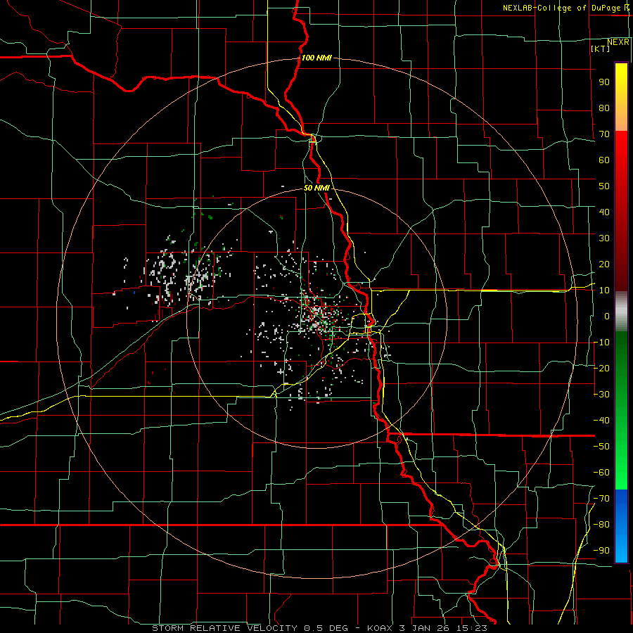The height and width of the screenshot is (633, 633).
Task: Click the blue bottom segment of velocity color bar
Action: pos(621,526)
